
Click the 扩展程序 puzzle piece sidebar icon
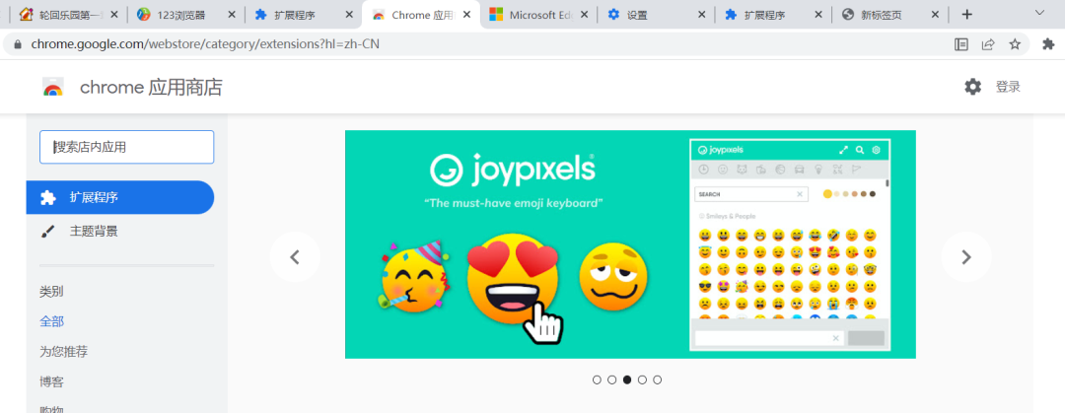tap(48, 198)
